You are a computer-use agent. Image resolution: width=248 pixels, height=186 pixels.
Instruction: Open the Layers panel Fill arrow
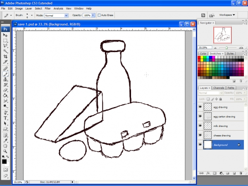[245, 99]
